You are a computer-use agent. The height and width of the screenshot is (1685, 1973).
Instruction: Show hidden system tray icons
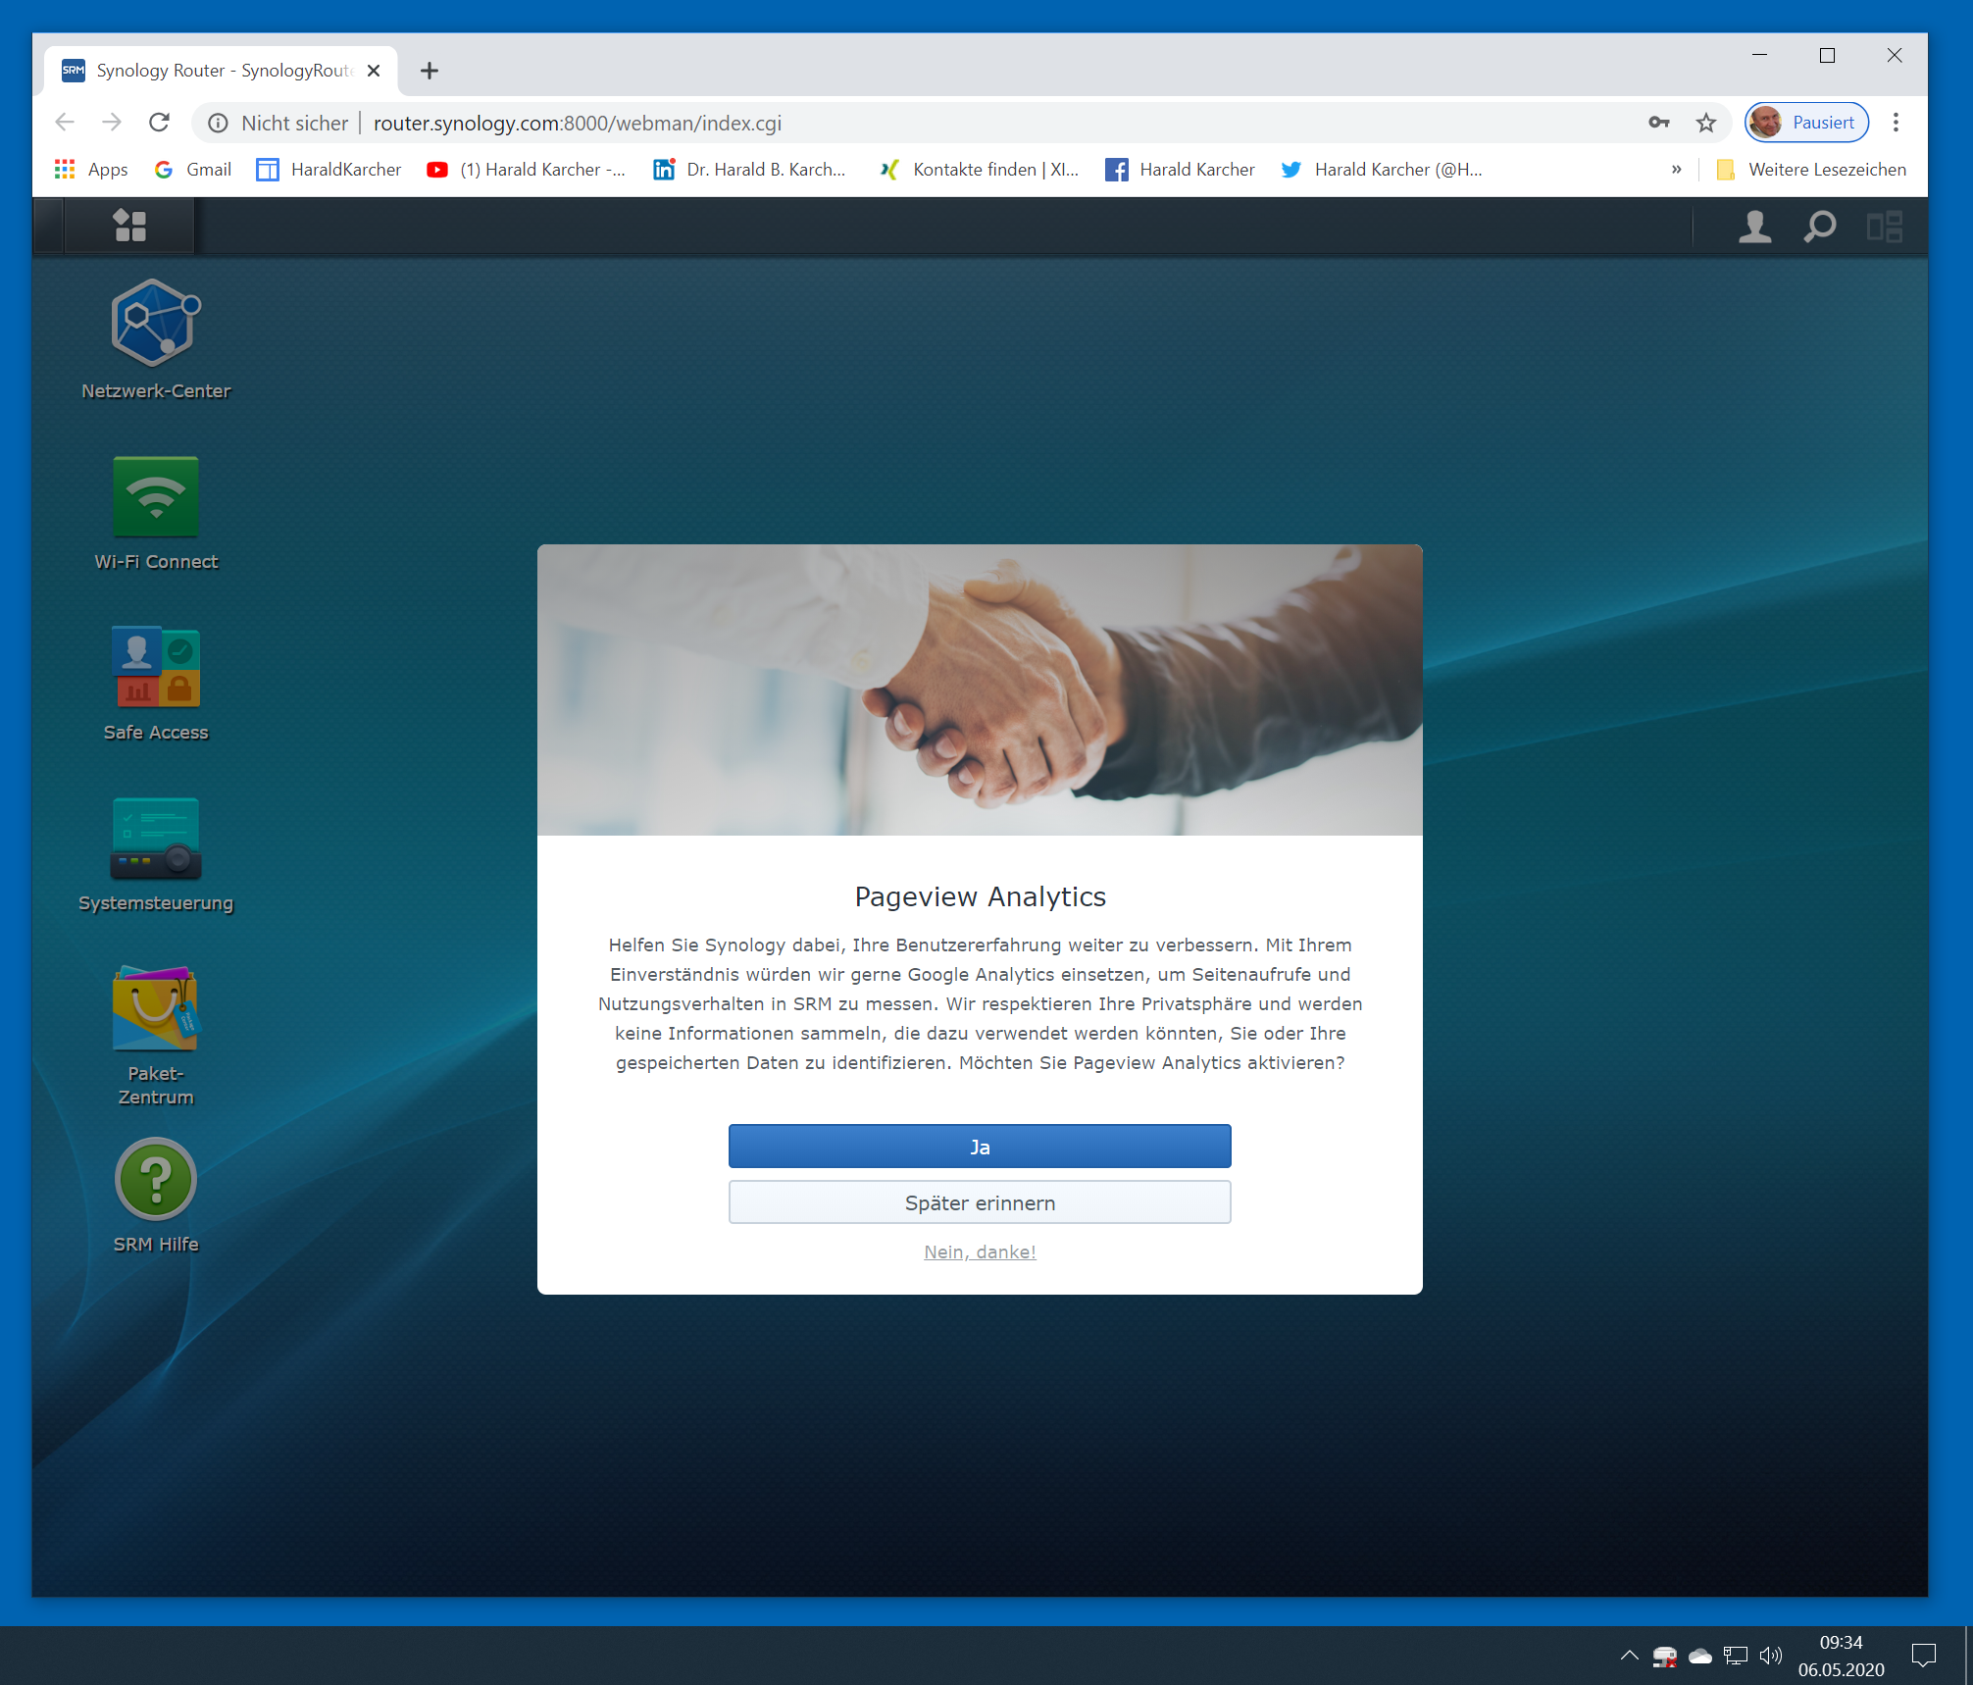point(1629,1656)
